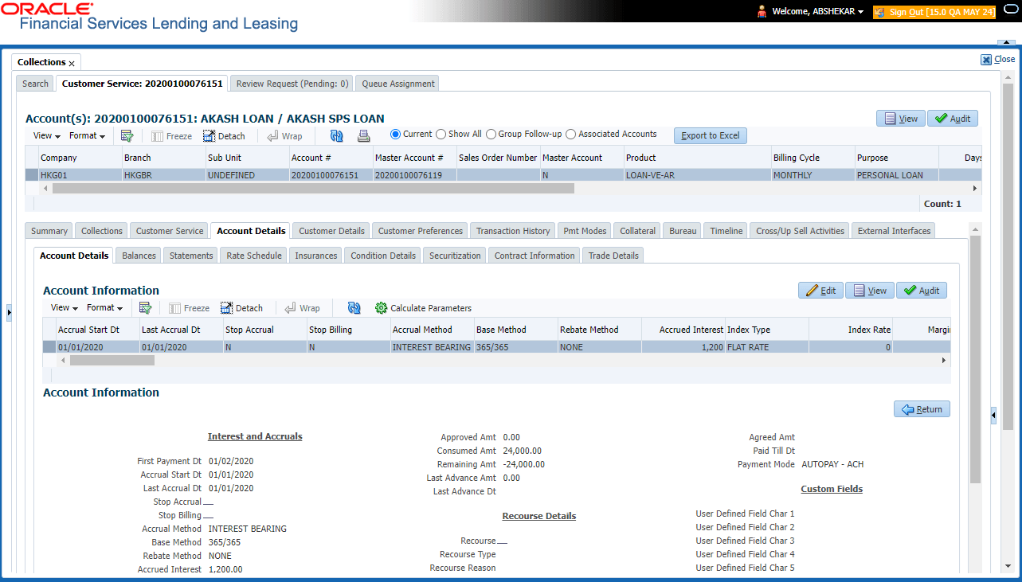
Task: Click Edit button in Account Information
Action: (x=820, y=291)
